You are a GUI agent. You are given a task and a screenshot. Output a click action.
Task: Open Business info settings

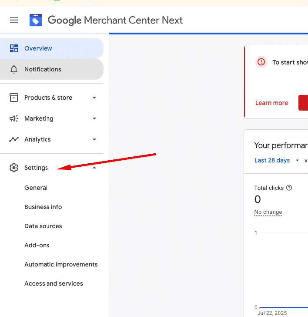click(43, 207)
